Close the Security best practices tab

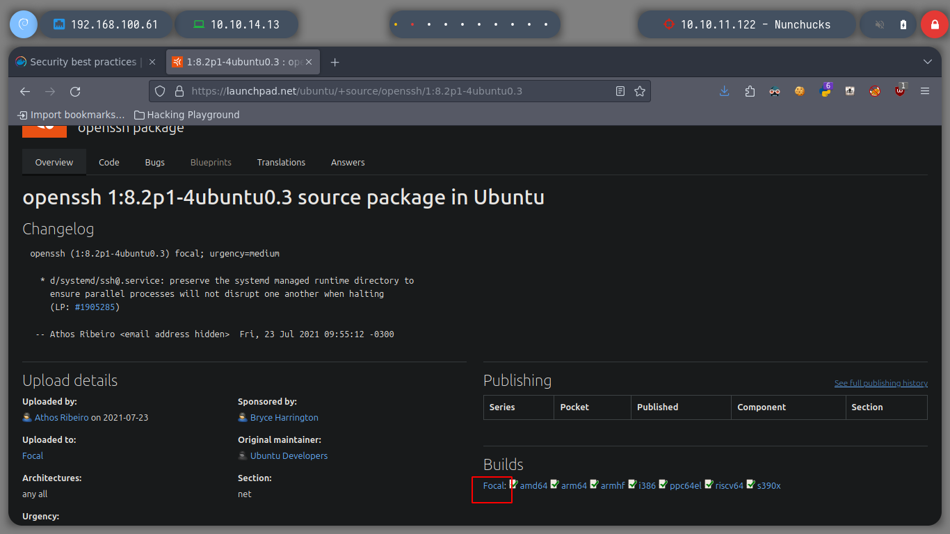[152, 62]
